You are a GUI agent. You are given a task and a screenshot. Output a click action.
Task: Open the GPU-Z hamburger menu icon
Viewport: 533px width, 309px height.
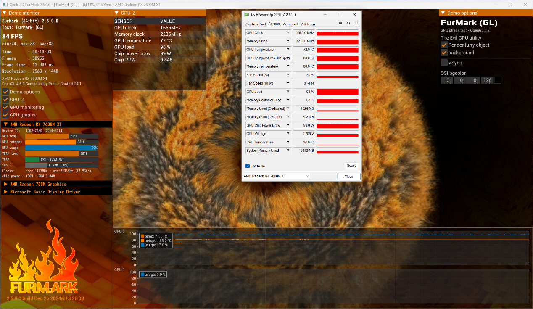point(356,23)
